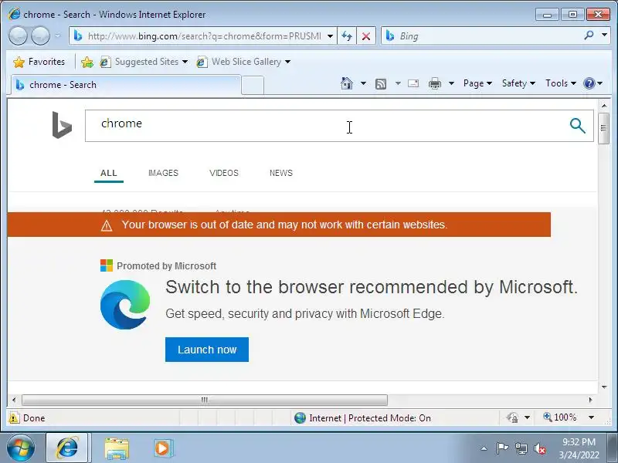Click the RSS feeds icon
This screenshot has height=463, width=618.
[381, 84]
